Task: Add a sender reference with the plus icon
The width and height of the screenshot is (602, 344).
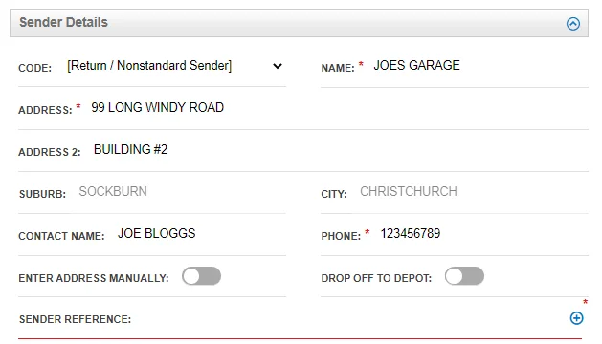Action: point(576,318)
